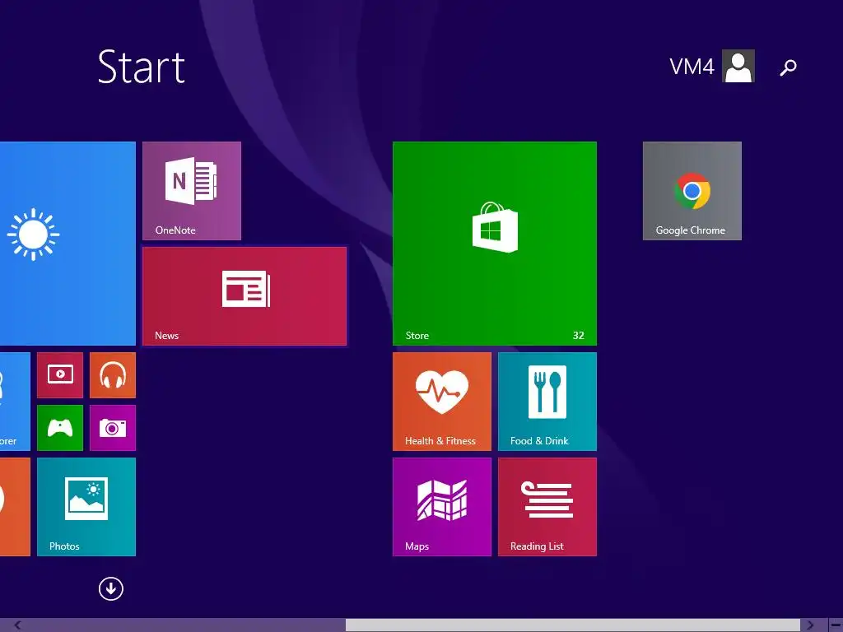Viewport: 843px width, 632px height.
Task: Launch the Windows Store tile
Action: click(x=495, y=244)
